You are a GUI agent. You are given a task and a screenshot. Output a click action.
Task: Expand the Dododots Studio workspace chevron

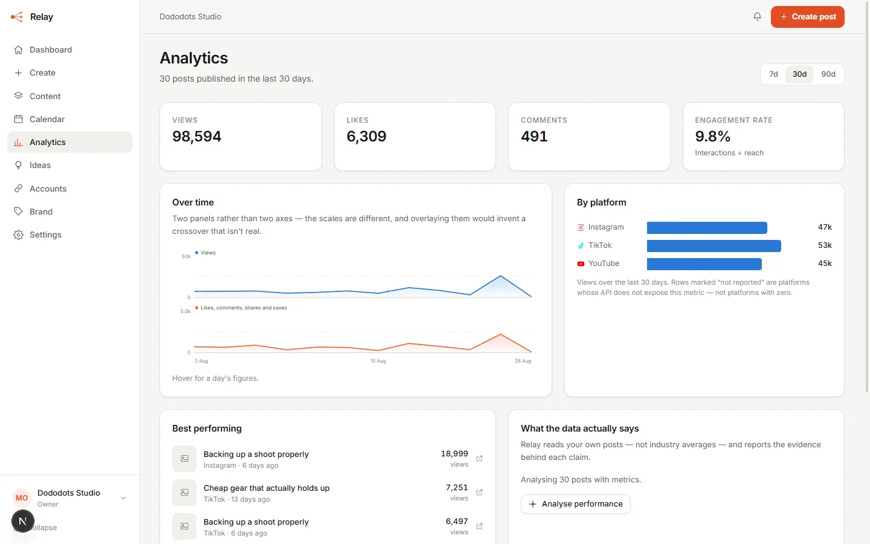click(x=123, y=498)
